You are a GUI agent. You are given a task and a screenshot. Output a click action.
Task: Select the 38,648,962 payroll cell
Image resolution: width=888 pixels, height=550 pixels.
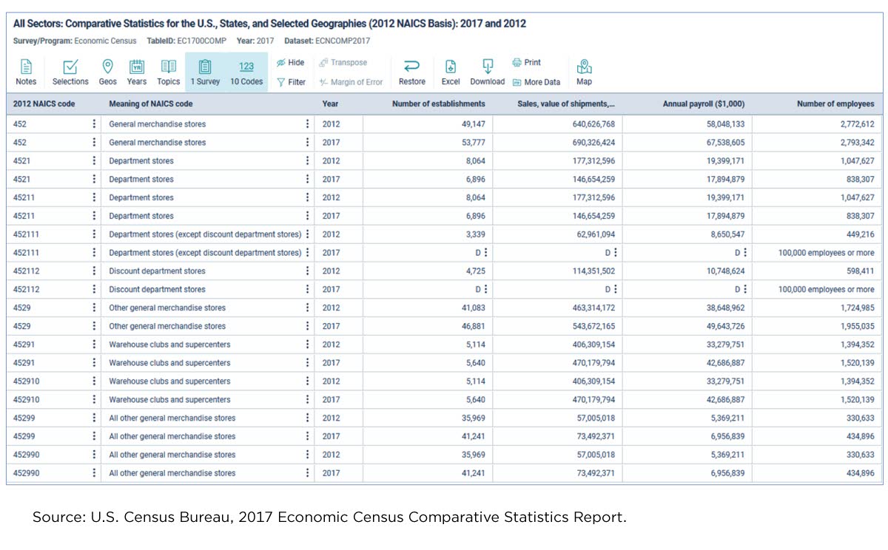[x=687, y=308]
